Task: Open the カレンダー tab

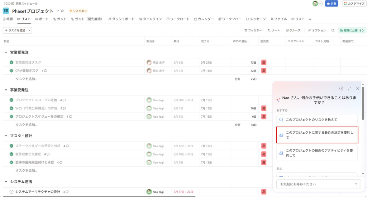Action: [204, 19]
